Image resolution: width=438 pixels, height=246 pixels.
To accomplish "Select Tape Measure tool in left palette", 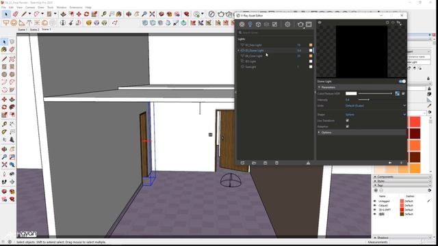I will coord(4,124).
